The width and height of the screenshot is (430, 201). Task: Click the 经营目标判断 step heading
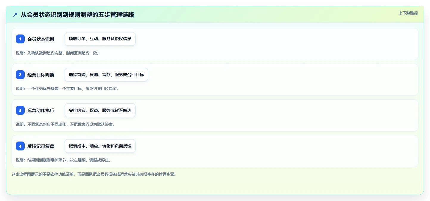(x=41, y=75)
